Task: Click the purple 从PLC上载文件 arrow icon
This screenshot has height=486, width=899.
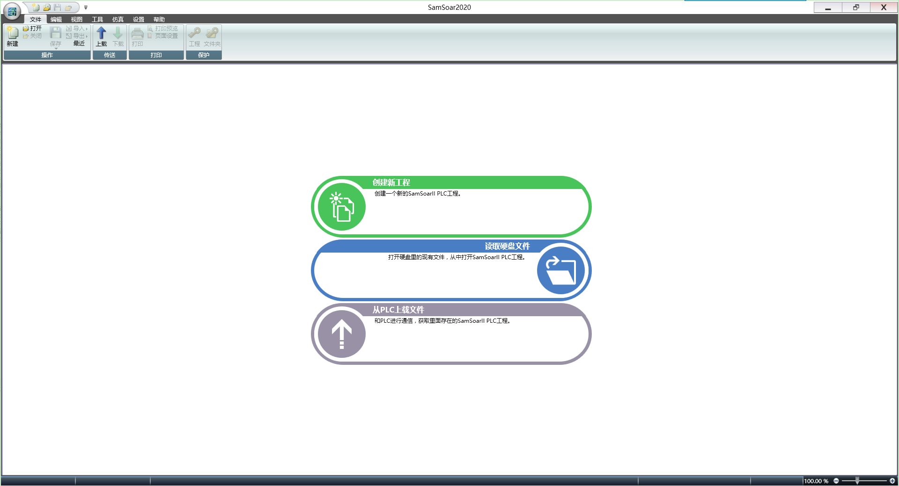Action: (342, 334)
